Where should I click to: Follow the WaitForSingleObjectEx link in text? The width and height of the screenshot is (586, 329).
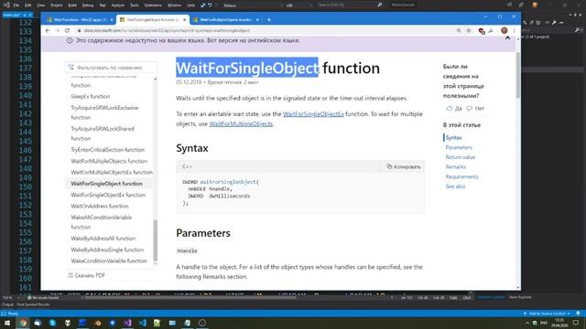click(313, 113)
